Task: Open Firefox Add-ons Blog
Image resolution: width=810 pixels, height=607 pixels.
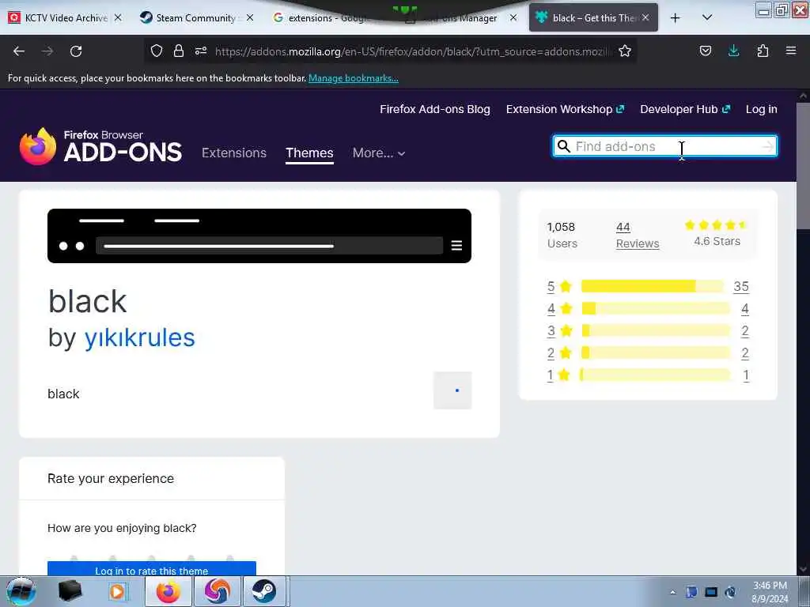Action: click(x=435, y=109)
